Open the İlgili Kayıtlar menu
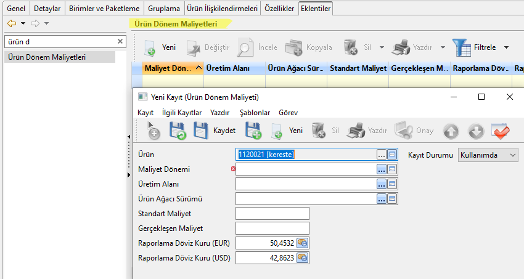The width and height of the screenshot is (524, 279). tap(181, 113)
